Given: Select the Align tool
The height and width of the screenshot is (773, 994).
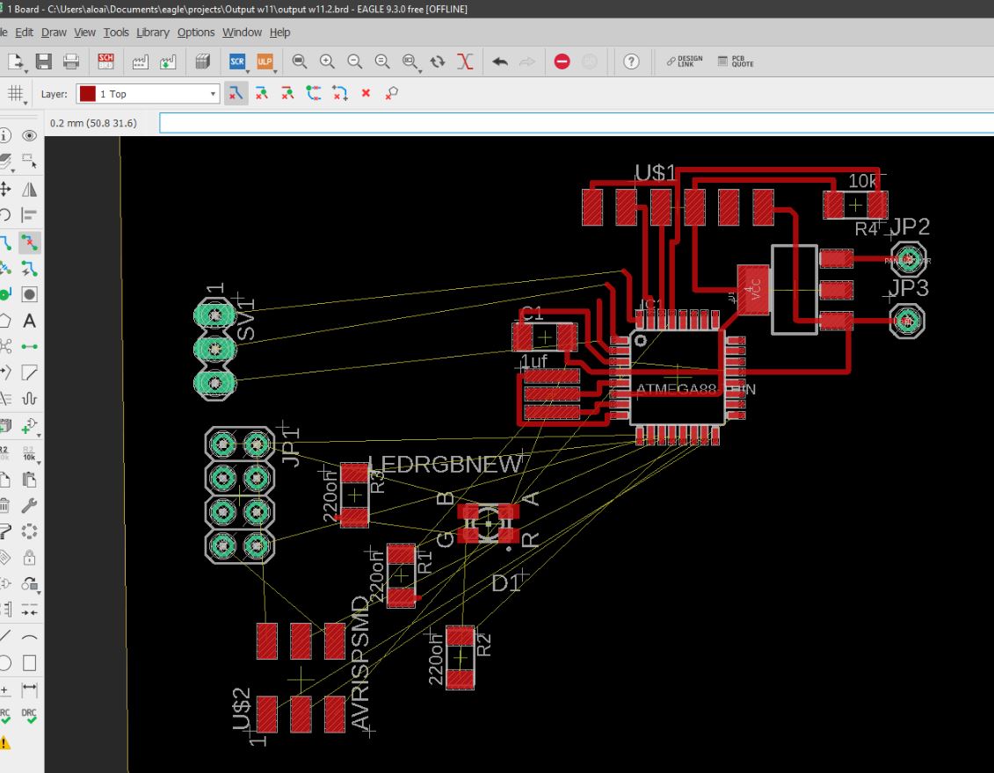Looking at the screenshot, I should [x=29, y=215].
